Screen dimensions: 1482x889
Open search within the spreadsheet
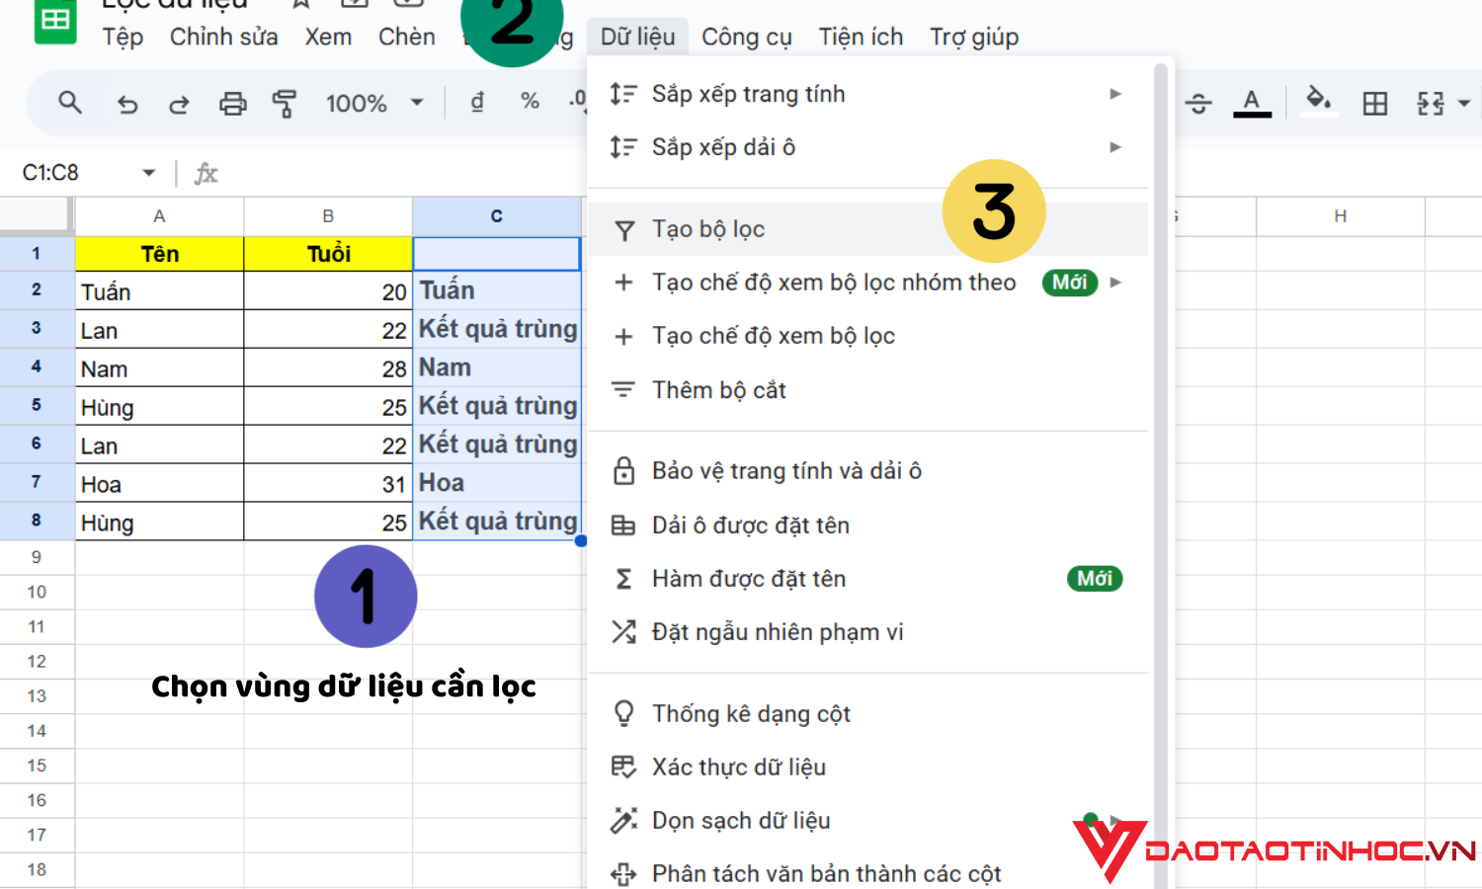(x=69, y=102)
